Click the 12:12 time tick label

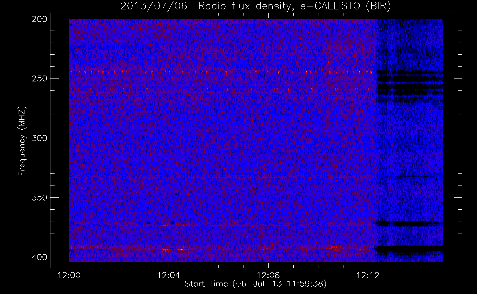368,275
